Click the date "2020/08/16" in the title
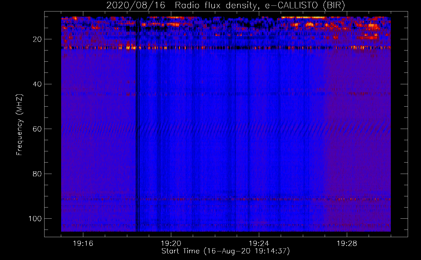 tap(136, 5)
